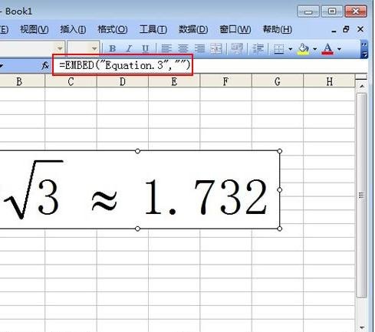Select column C header
The height and width of the screenshot is (332, 375).
[71, 82]
